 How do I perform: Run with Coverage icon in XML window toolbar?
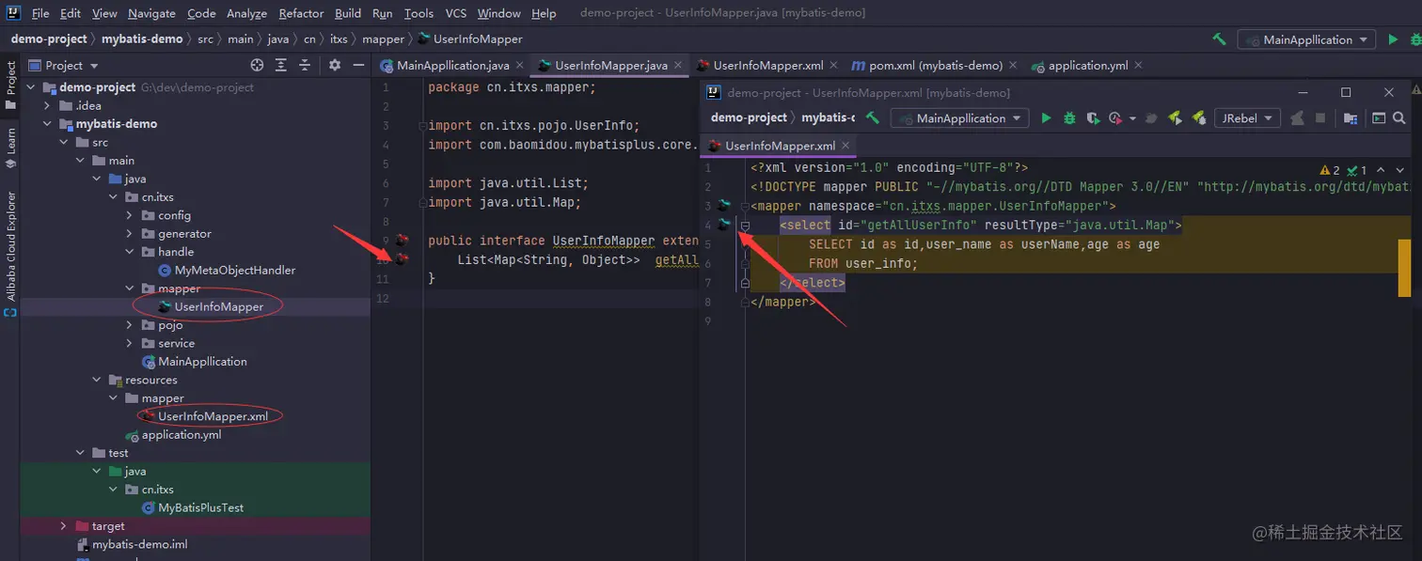(x=1092, y=118)
